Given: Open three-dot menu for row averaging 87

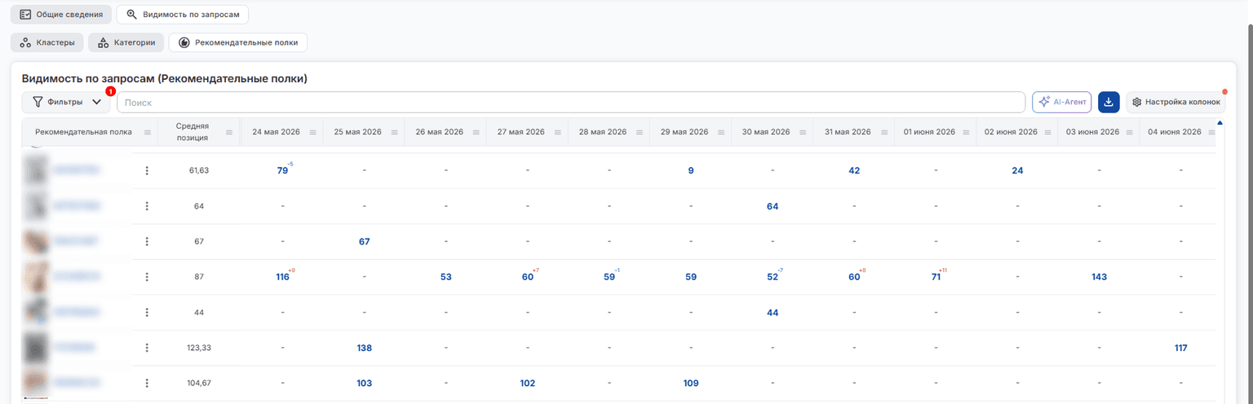Looking at the screenshot, I should click(x=147, y=277).
